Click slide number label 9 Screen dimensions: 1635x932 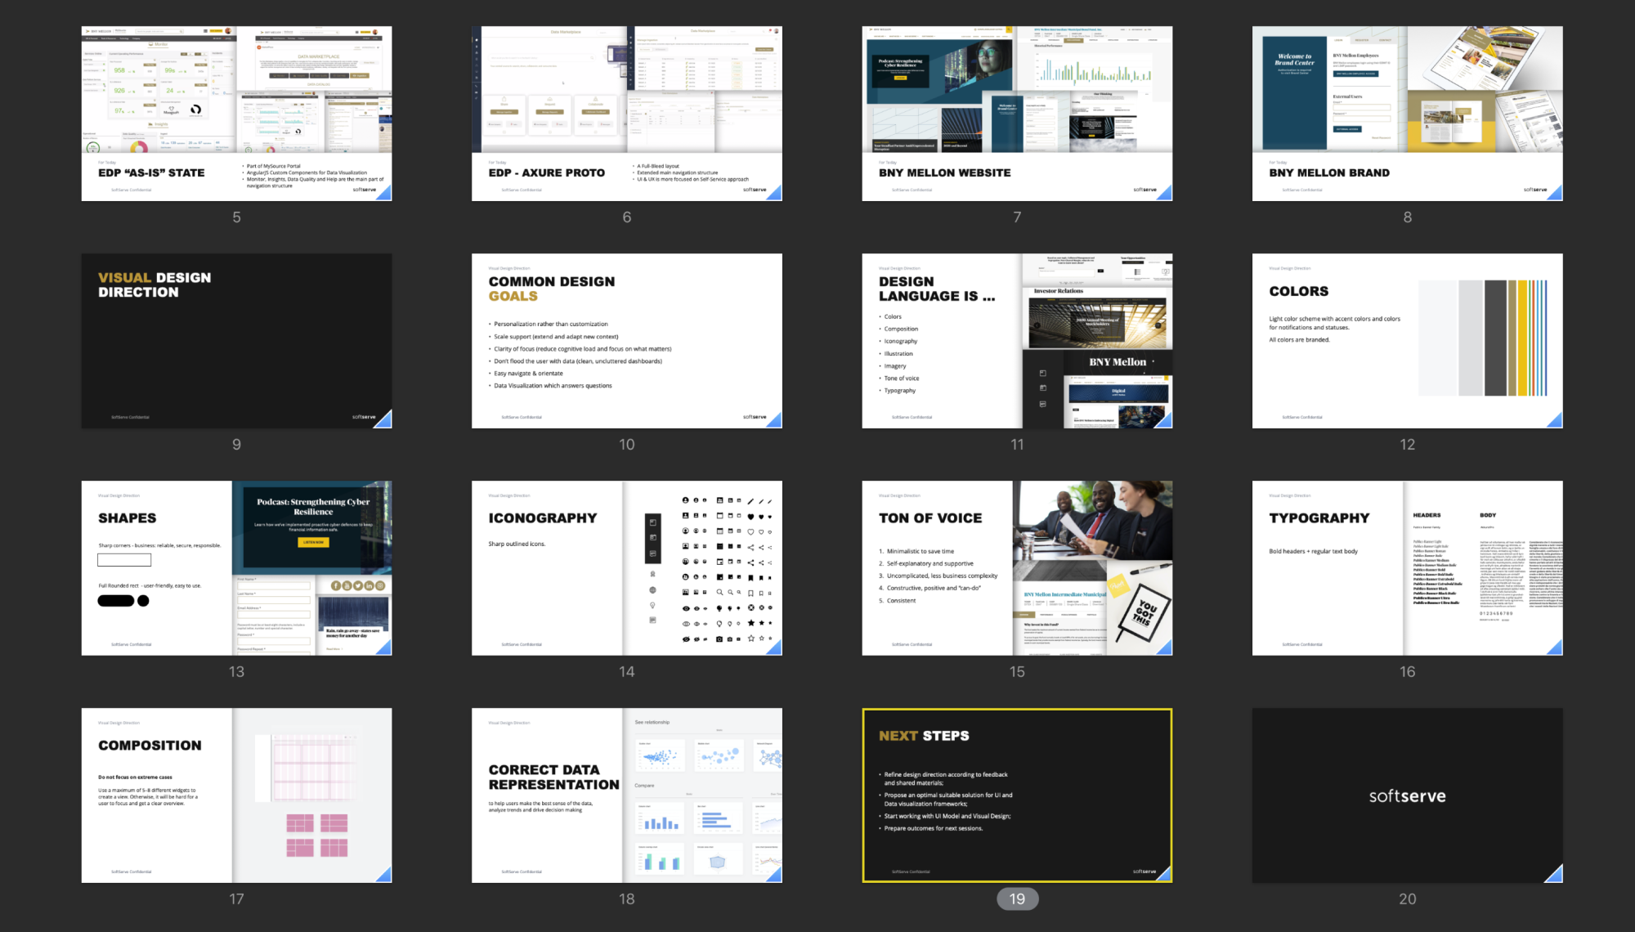point(236,444)
